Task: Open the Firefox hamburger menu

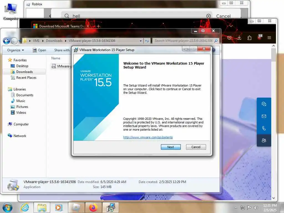Action: (x=269, y=38)
